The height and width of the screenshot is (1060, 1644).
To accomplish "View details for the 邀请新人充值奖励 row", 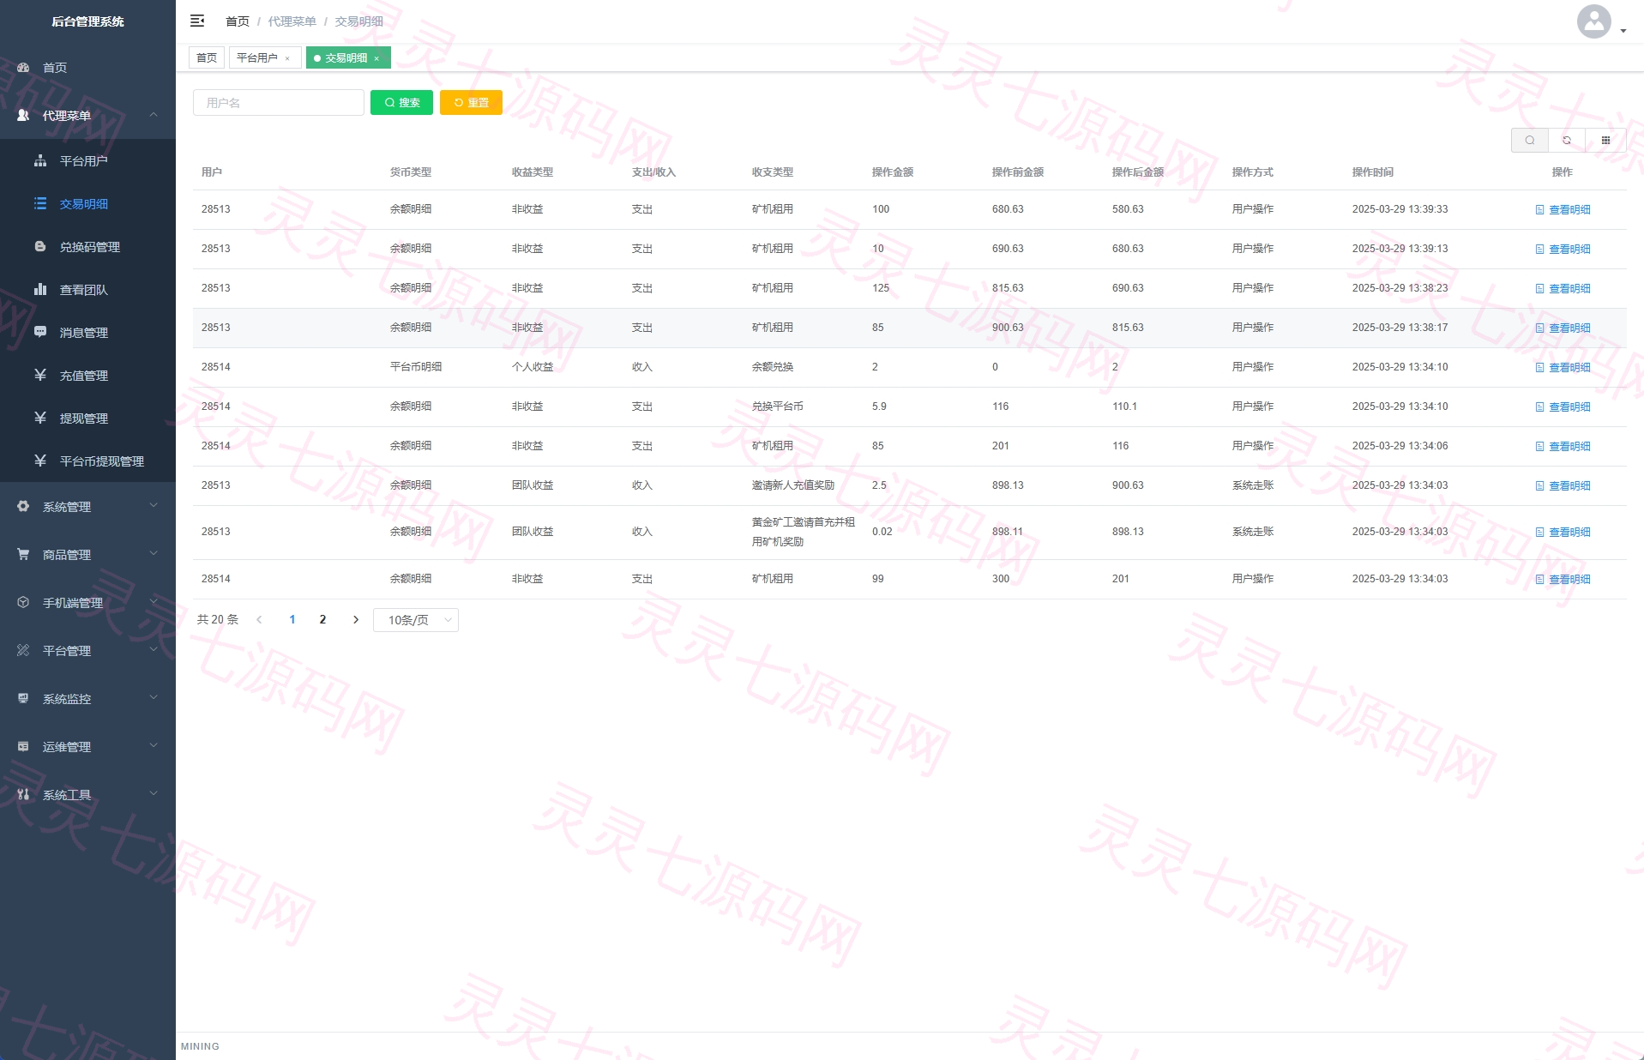I will (1563, 485).
